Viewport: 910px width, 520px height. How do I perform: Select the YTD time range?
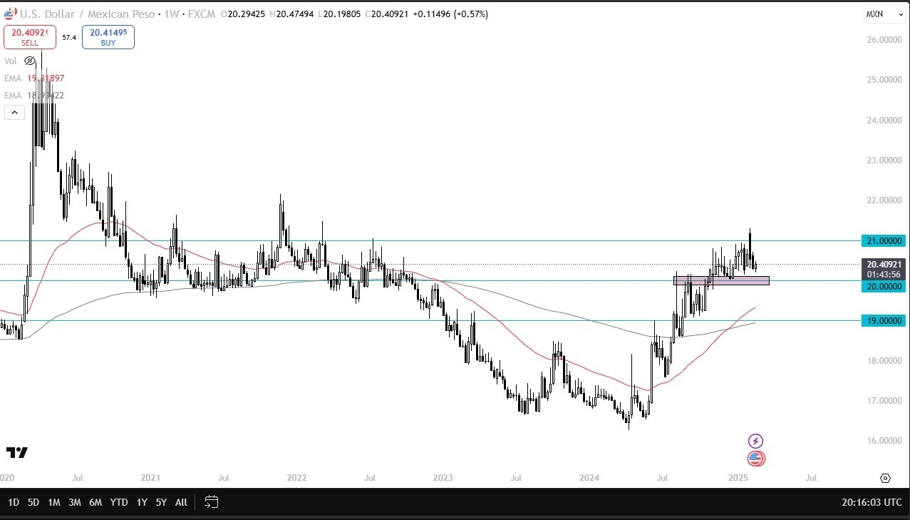coord(119,502)
